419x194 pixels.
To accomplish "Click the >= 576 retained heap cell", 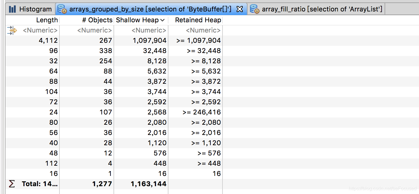I will [209, 153].
